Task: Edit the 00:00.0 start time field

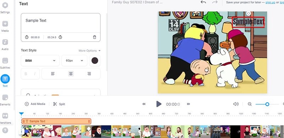Action: [35, 37]
